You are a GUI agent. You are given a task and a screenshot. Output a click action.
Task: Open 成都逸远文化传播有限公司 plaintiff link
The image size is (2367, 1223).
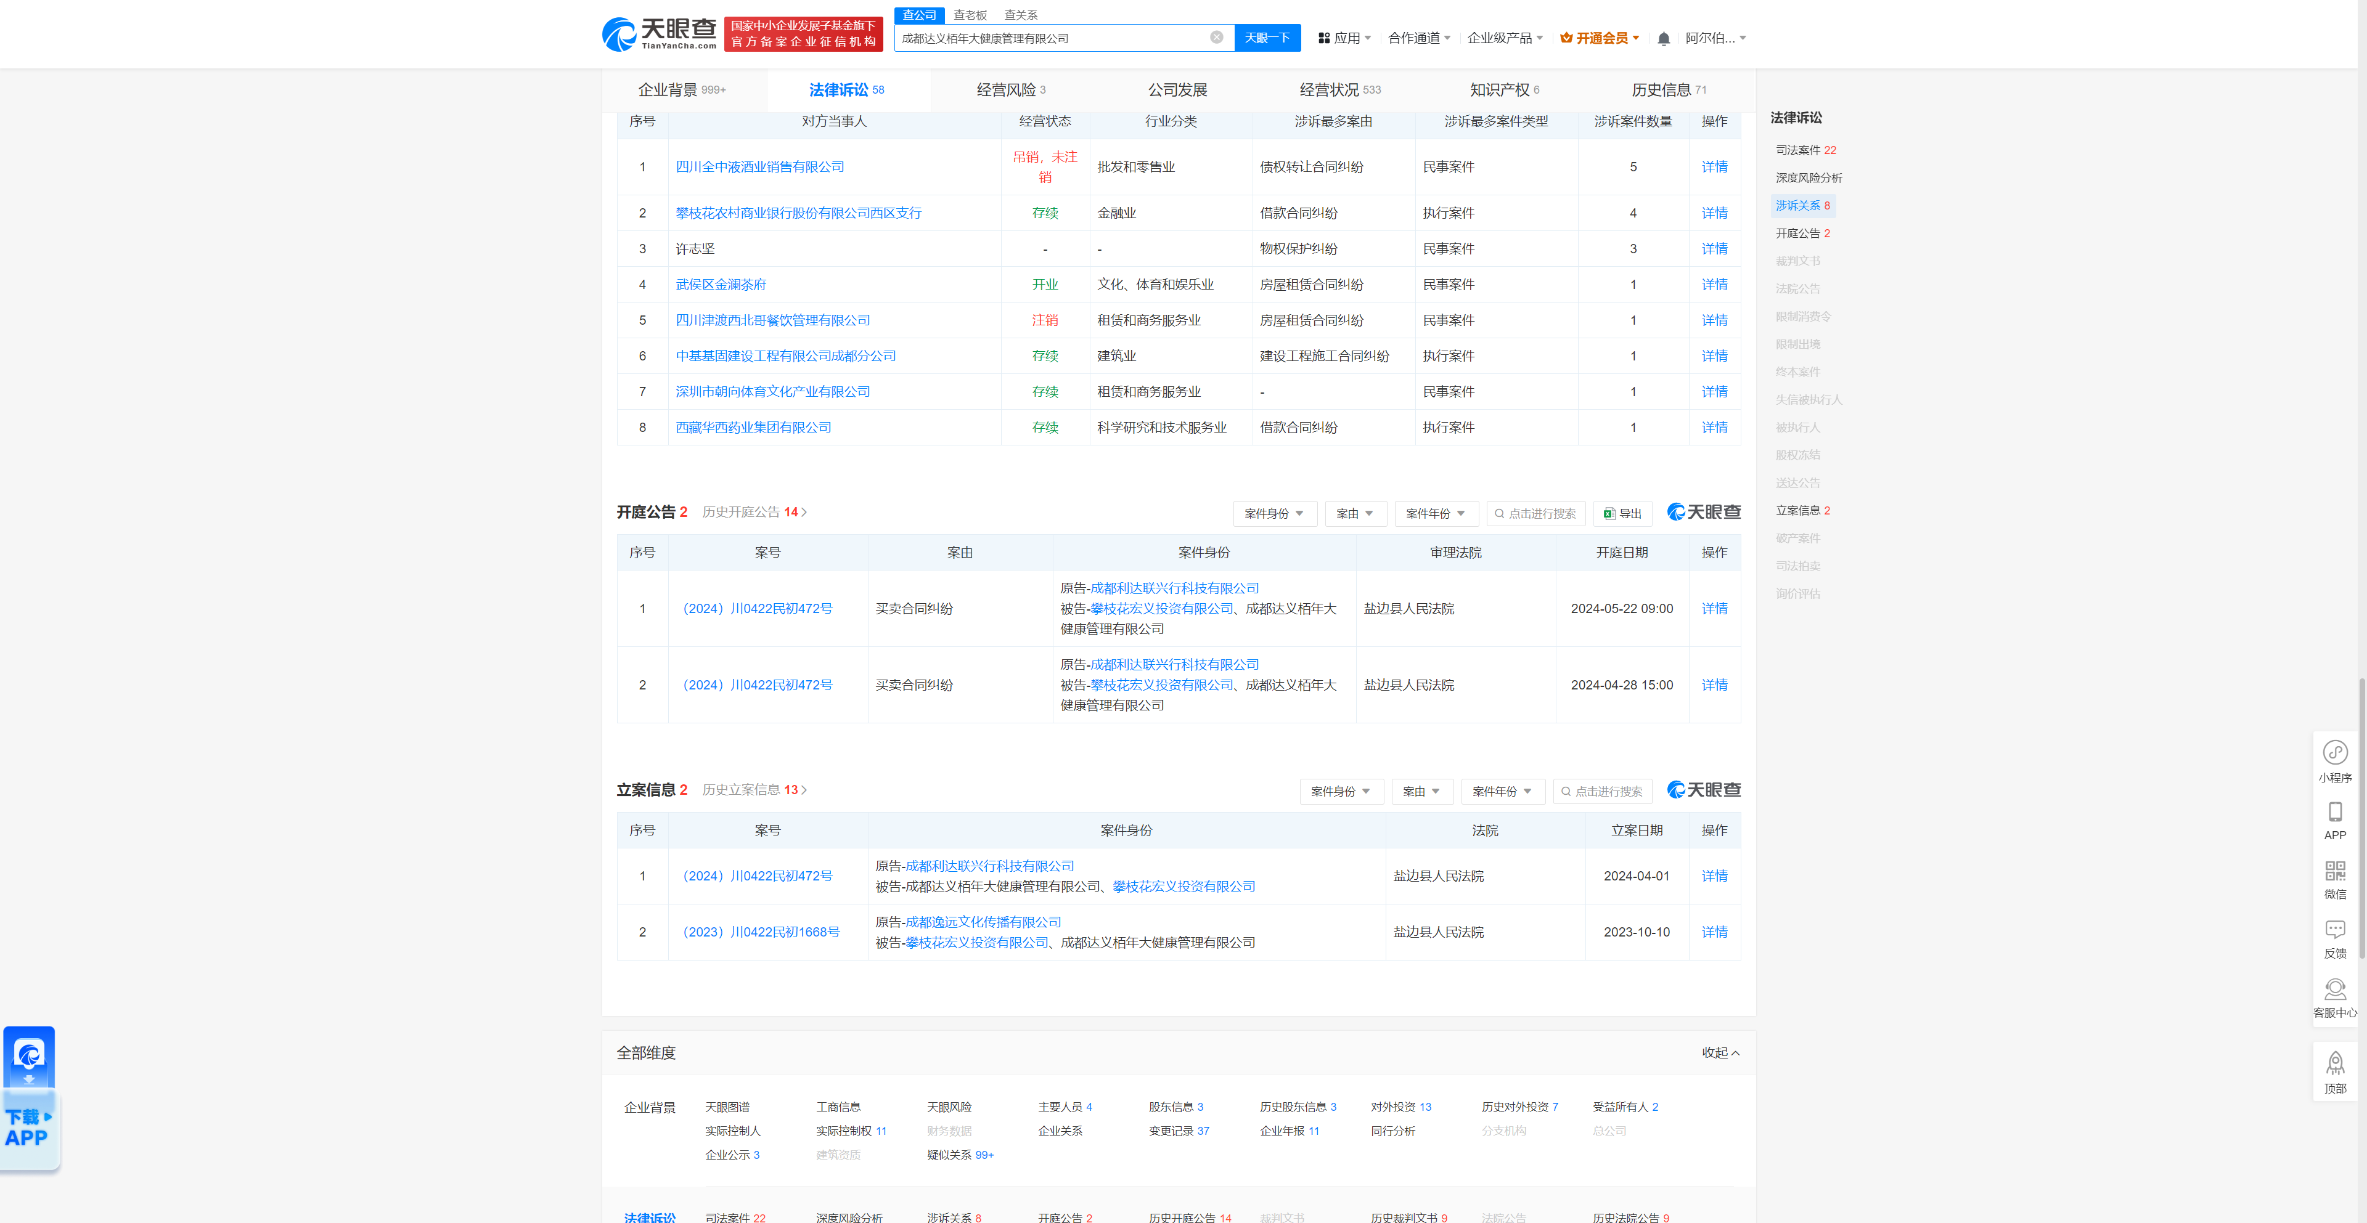tap(983, 922)
